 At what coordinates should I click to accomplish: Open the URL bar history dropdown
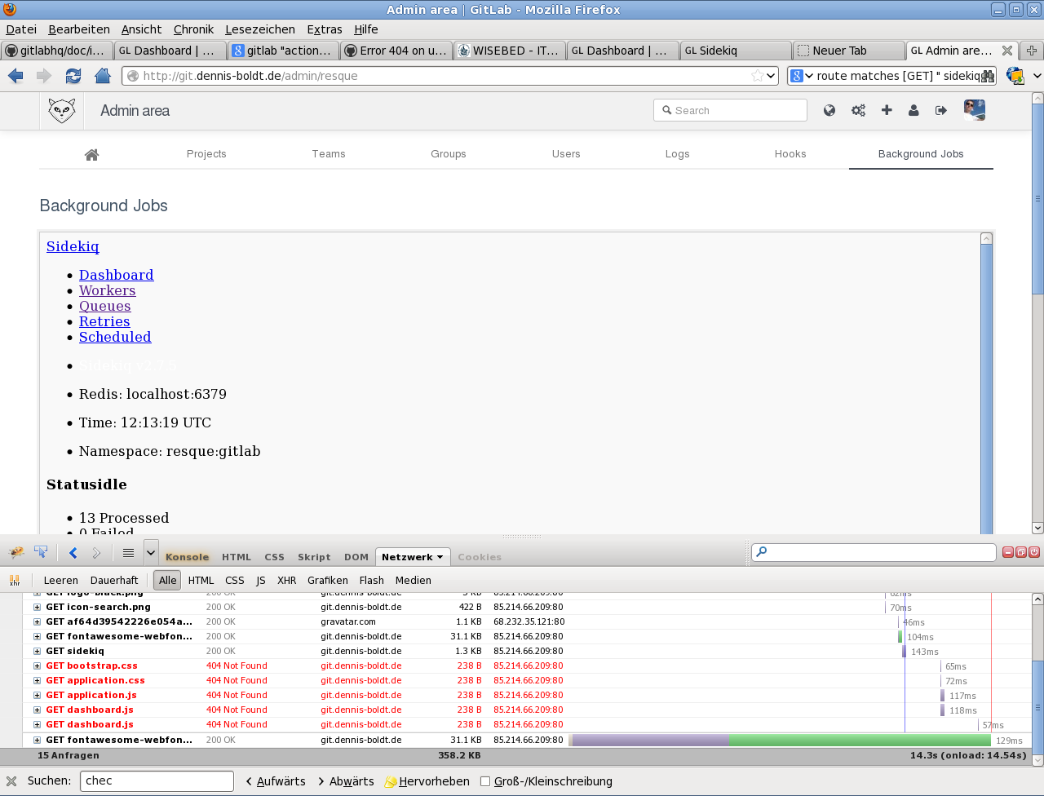pos(771,76)
